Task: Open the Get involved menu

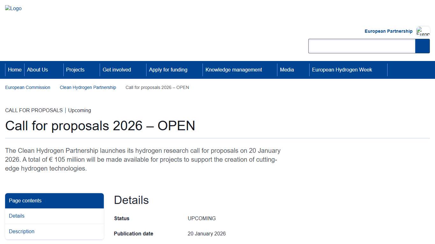Action: [x=117, y=70]
